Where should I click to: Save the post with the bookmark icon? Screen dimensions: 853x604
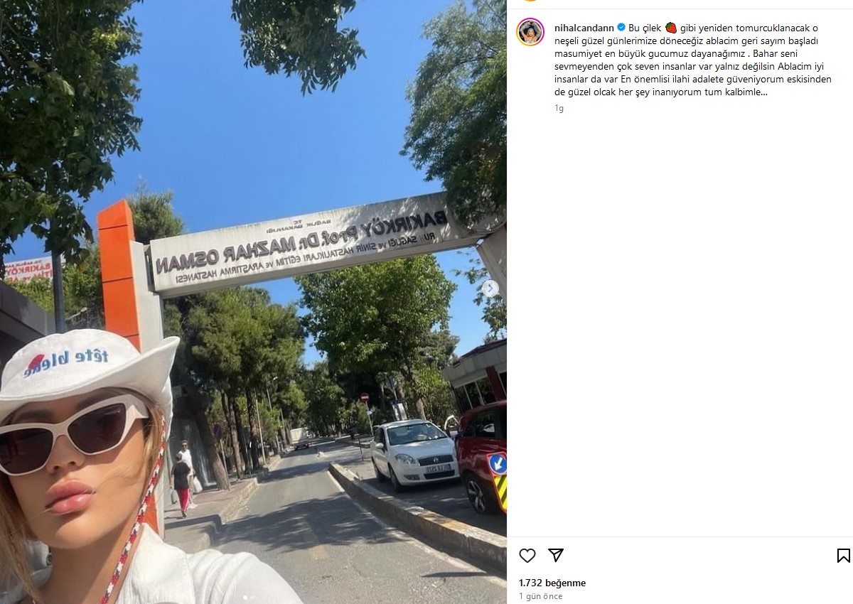843,556
